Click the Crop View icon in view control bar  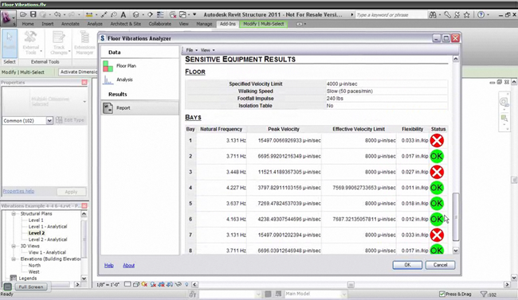click(161, 285)
